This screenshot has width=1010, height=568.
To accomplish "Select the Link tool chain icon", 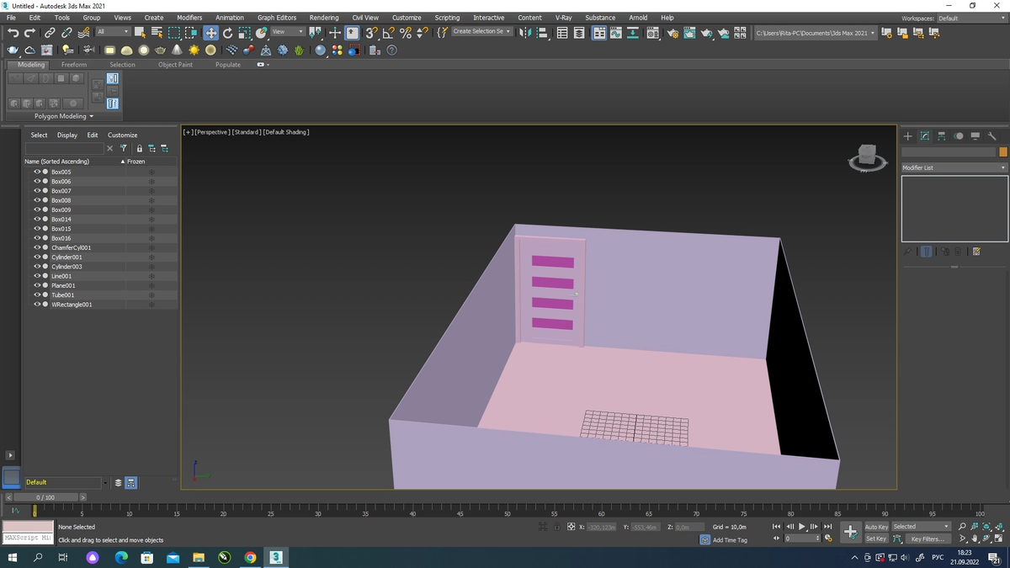I will (50, 33).
